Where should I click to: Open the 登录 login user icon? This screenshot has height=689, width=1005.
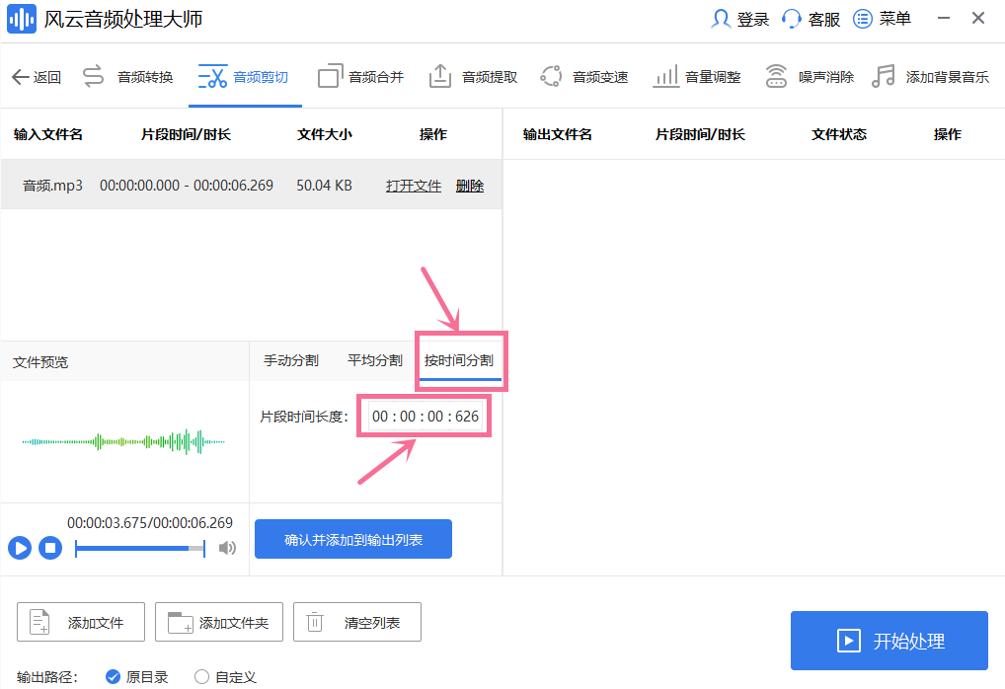(721, 19)
